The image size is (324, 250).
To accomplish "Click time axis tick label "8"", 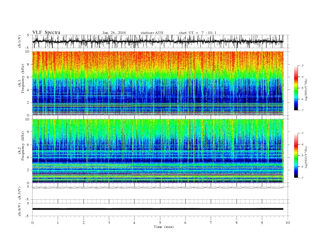I will (236, 223).
